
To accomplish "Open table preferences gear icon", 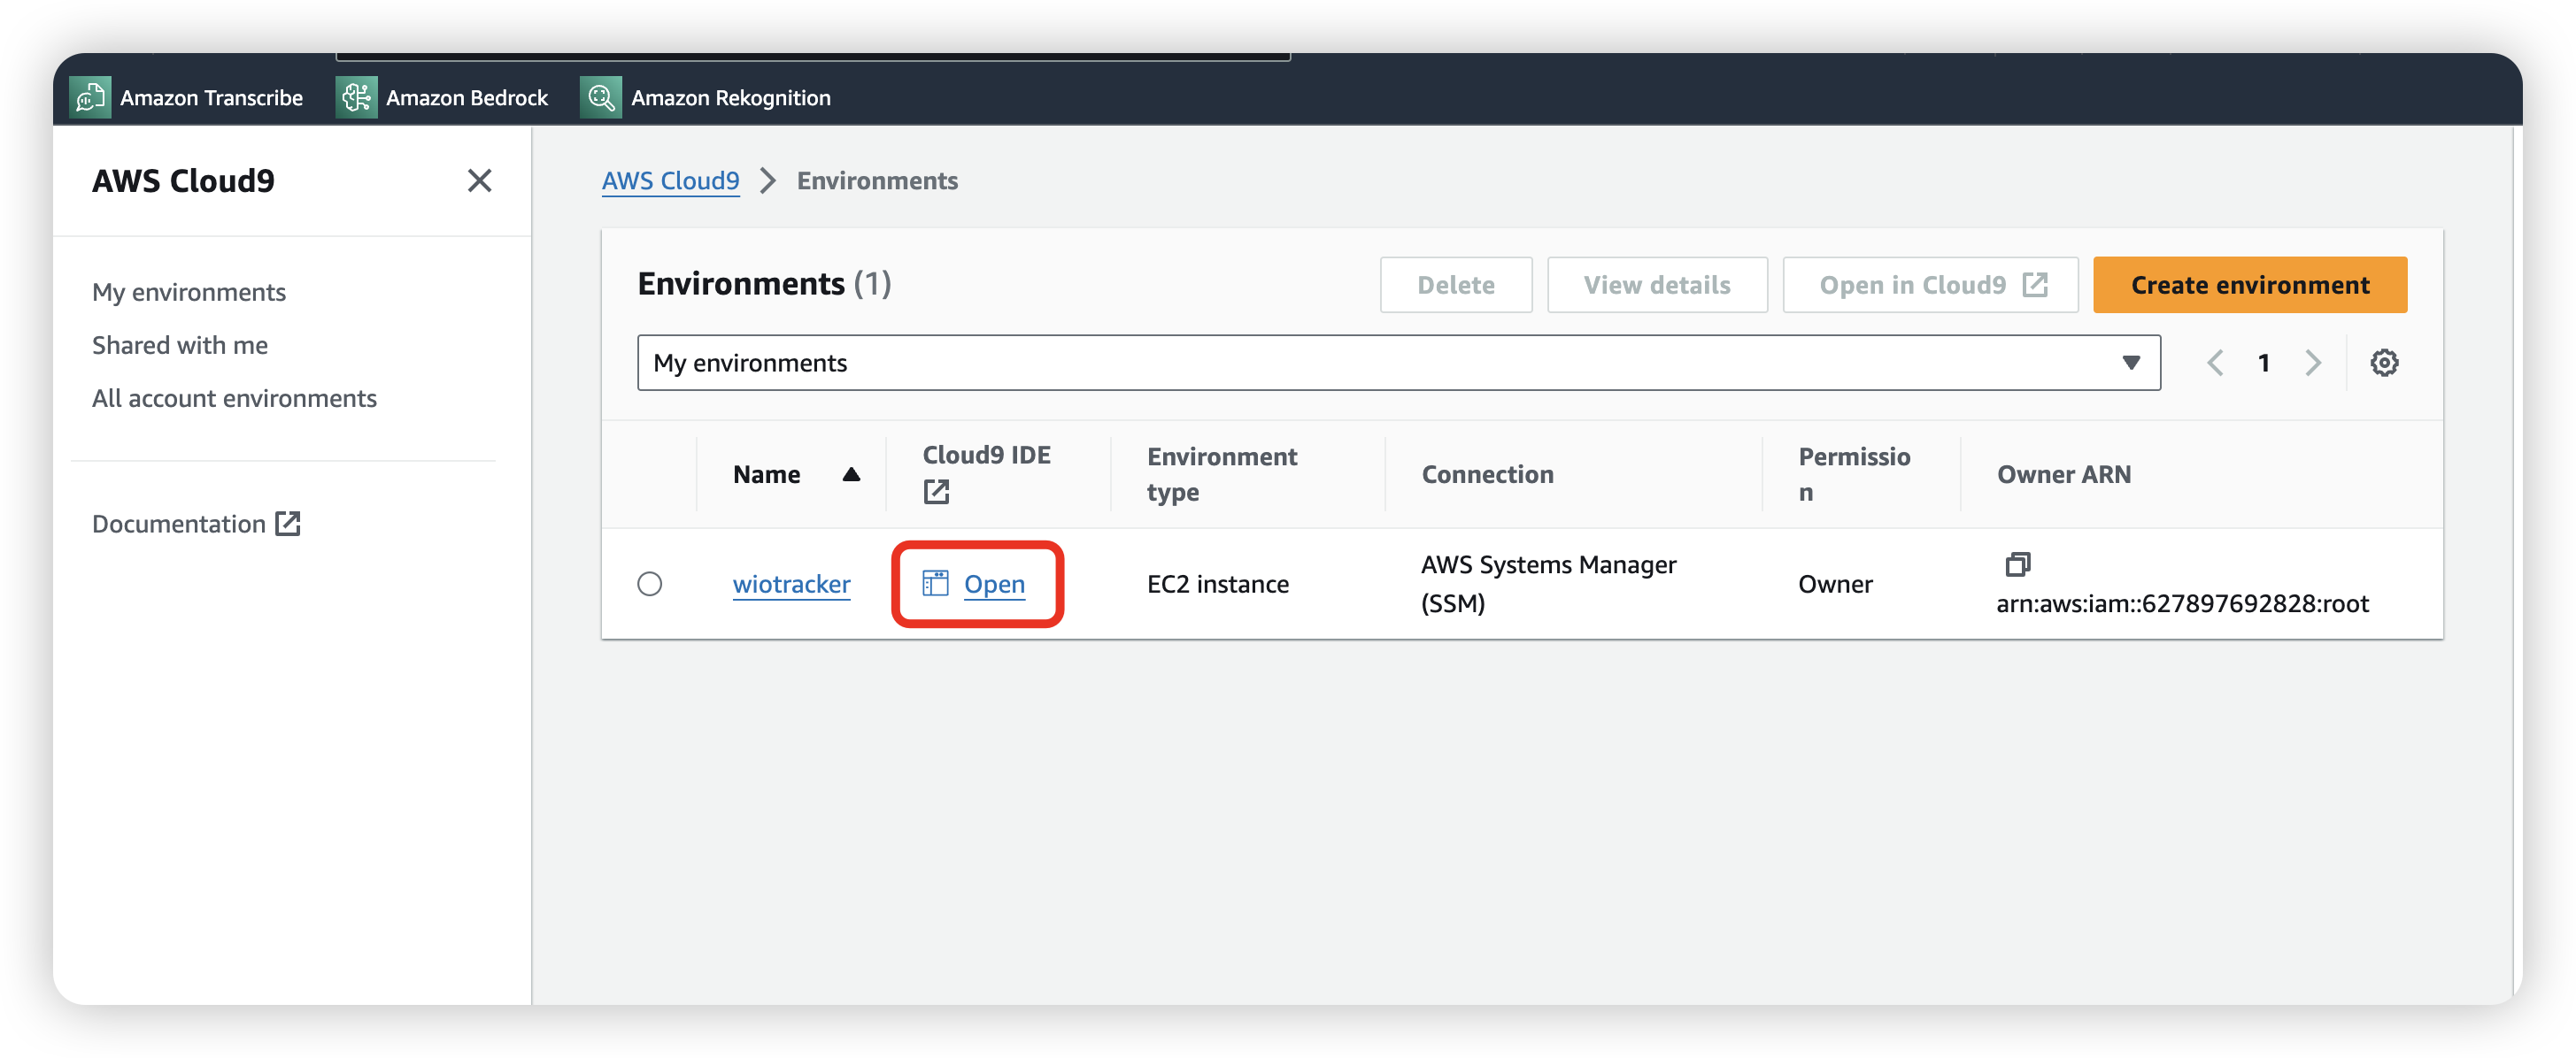I will click(x=2384, y=363).
